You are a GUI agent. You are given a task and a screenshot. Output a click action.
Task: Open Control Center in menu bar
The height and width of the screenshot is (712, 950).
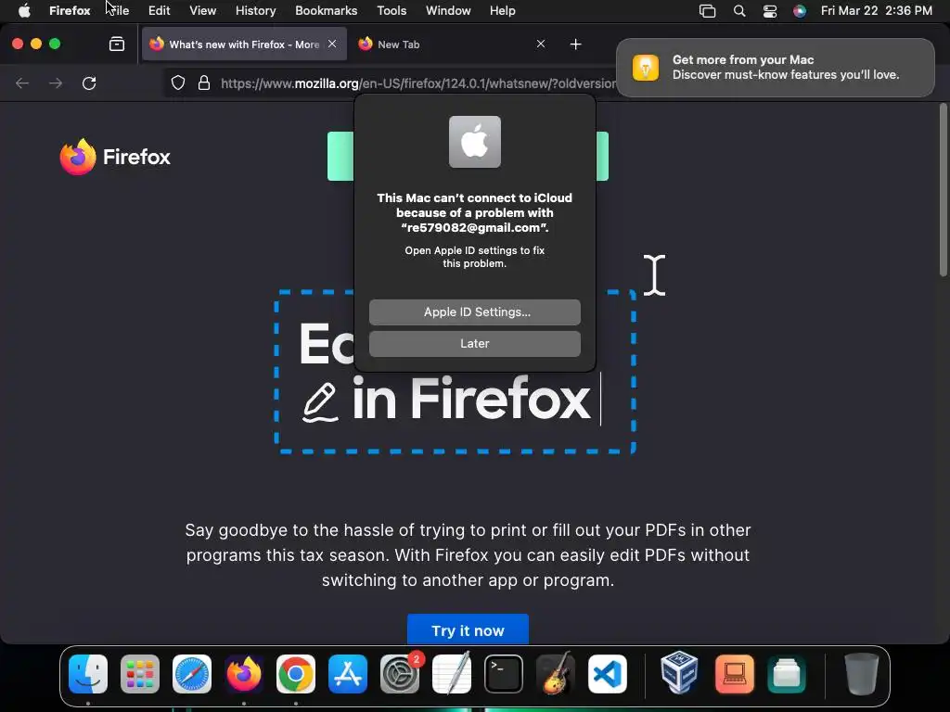tap(769, 11)
